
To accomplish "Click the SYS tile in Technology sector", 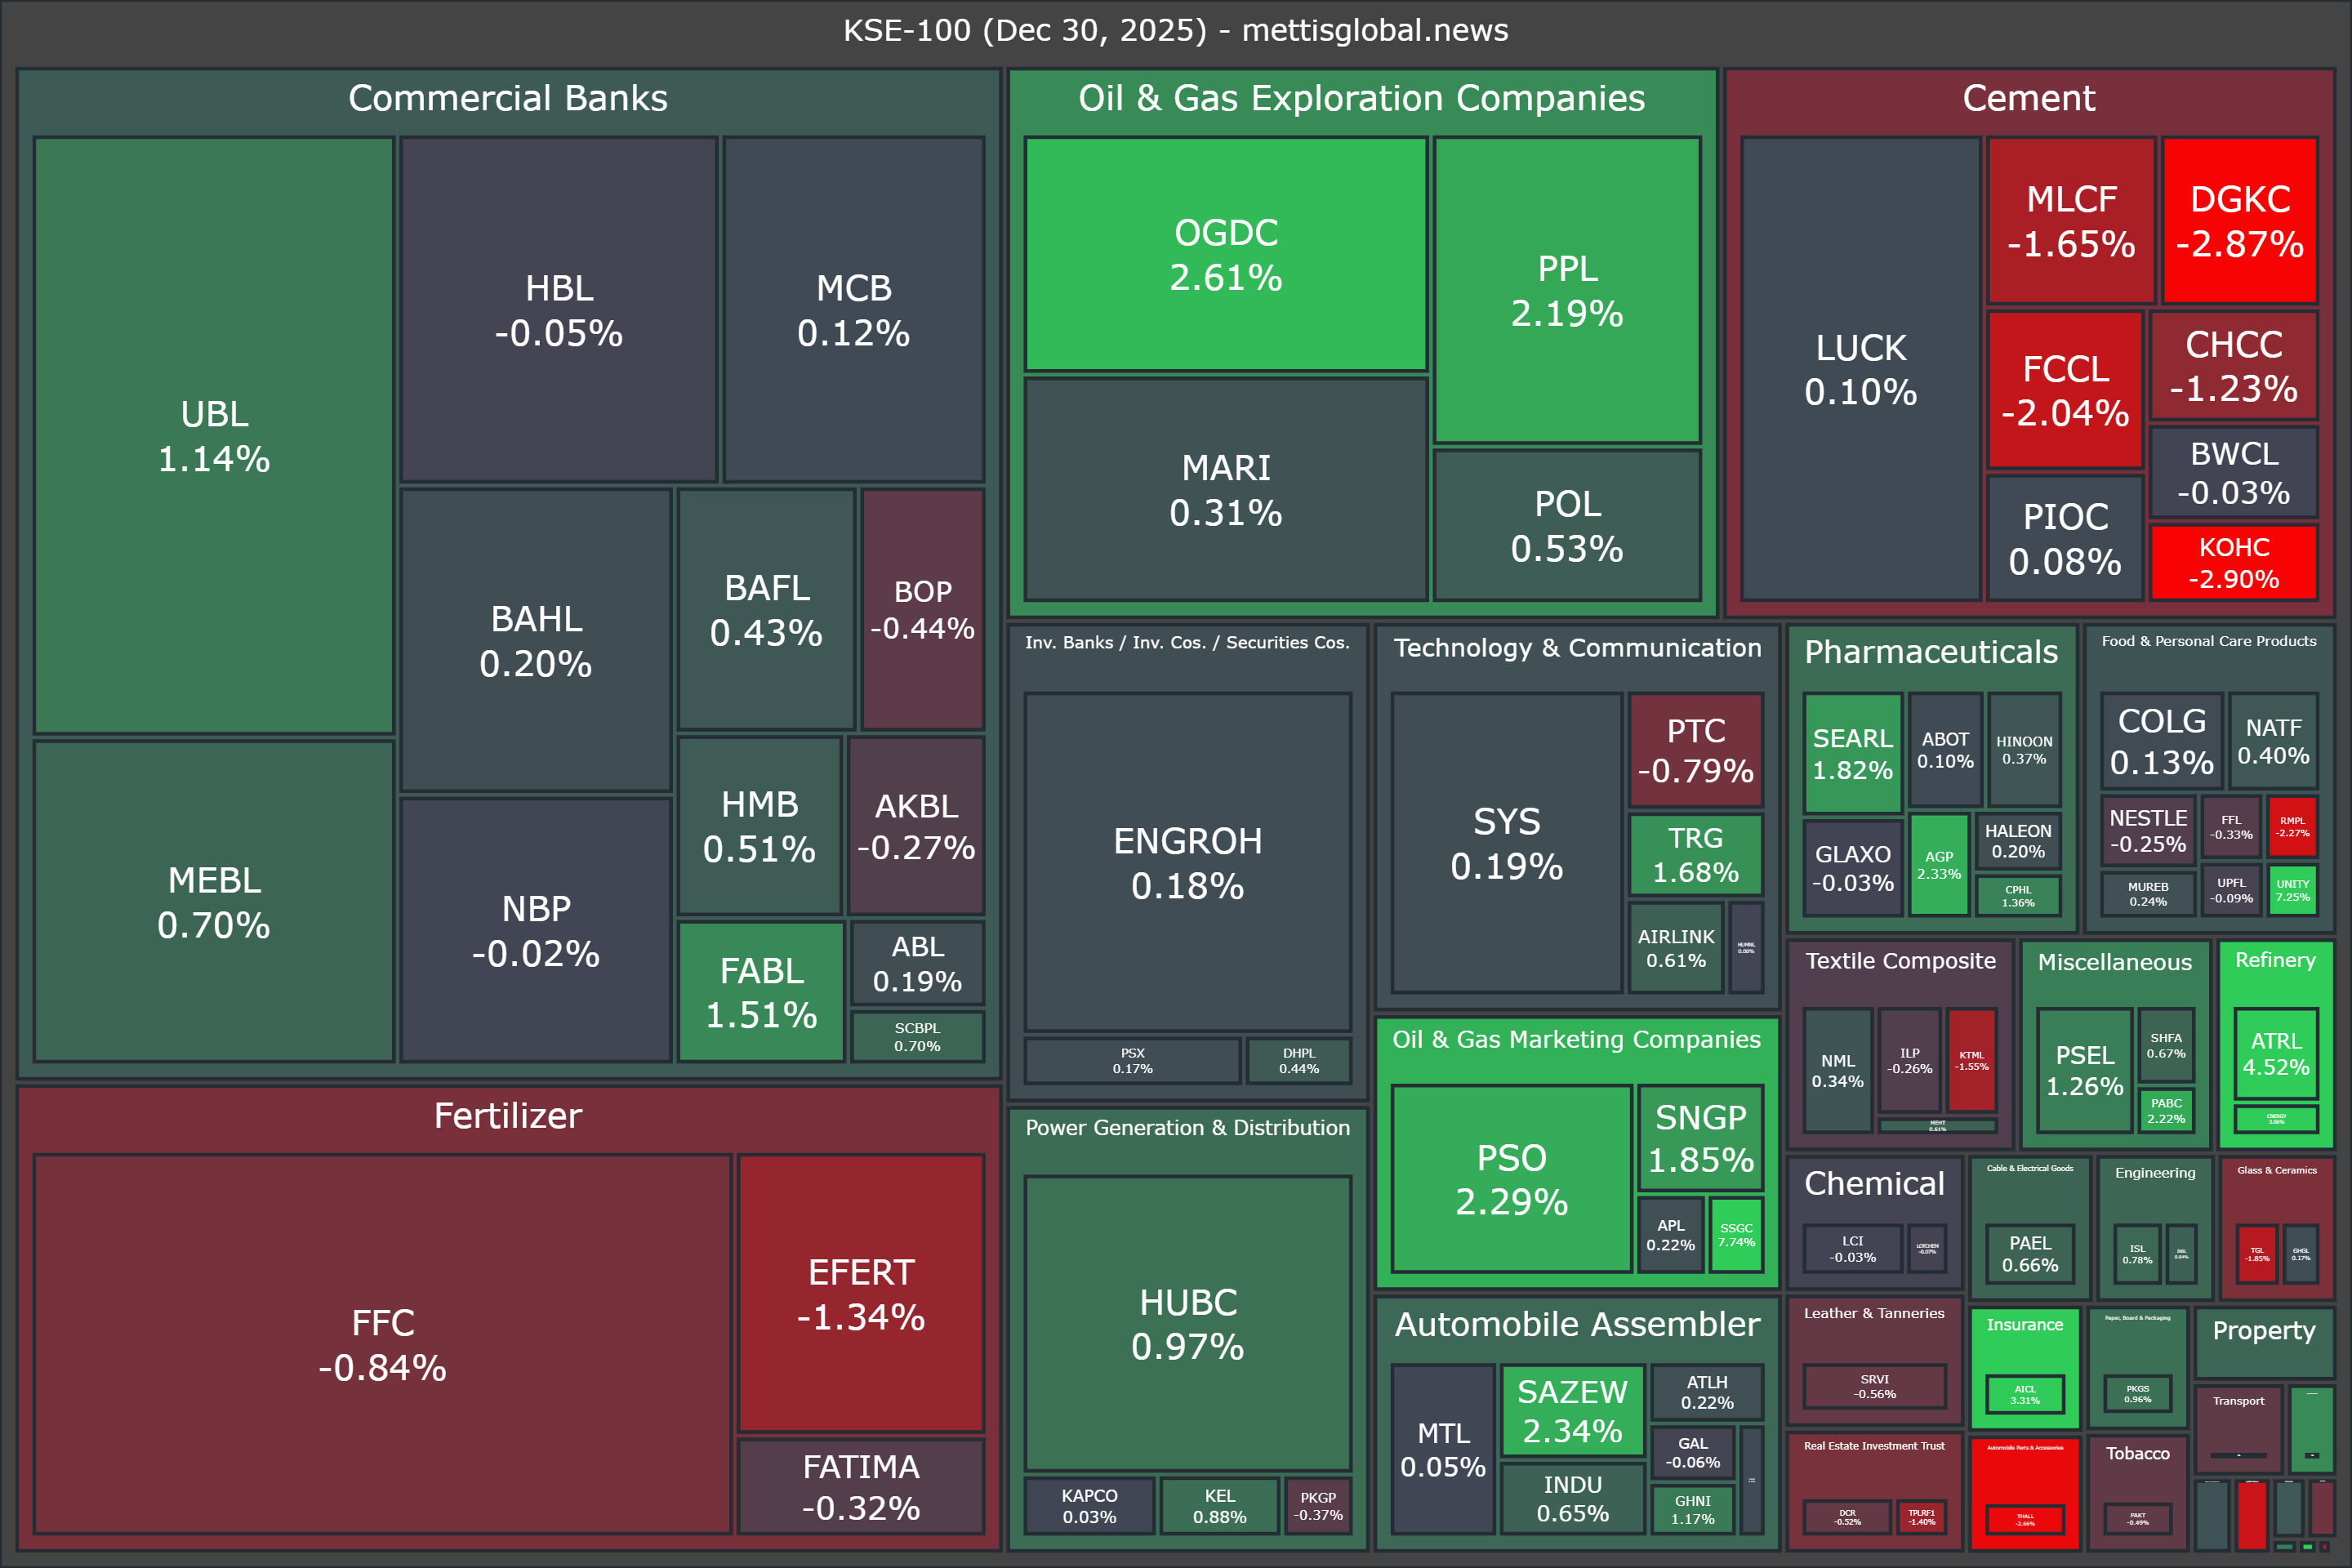I will coord(1506,843).
